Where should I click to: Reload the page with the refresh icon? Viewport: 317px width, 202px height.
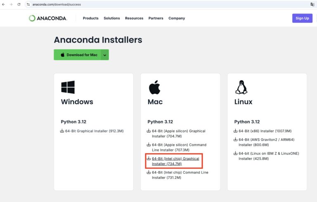(x=19, y=5)
